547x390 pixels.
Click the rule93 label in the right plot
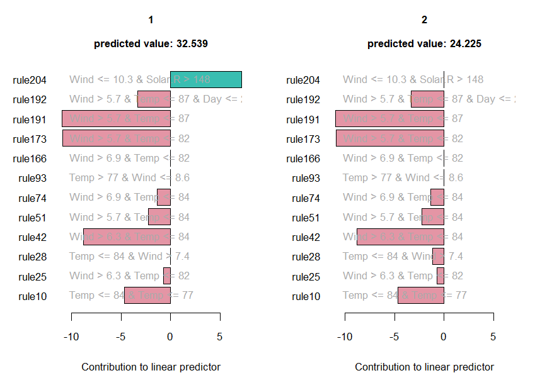click(306, 178)
